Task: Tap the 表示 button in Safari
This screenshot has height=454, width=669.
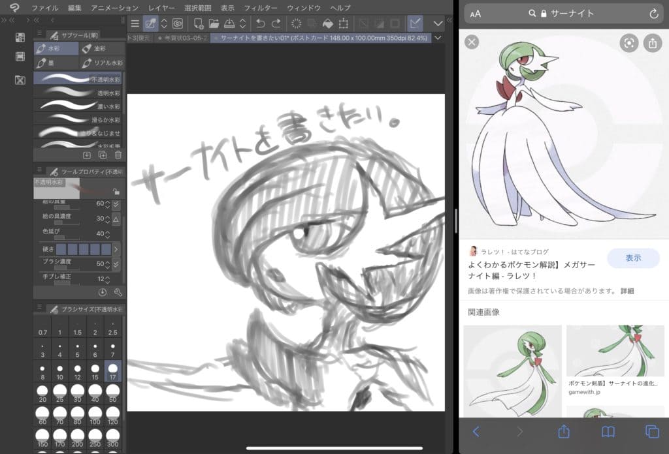Action: click(x=633, y=258)
